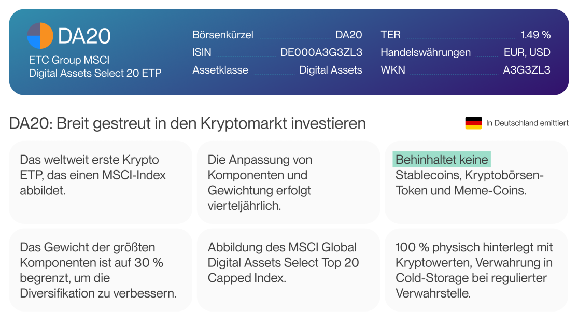Click the TER value 1.49 %
Image resolution: width=578 pixels, height=325 pixels.
[535, 35]
